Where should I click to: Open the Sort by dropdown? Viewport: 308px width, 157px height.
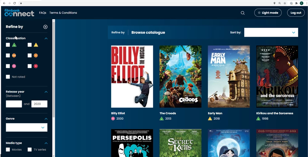coord(271,32)
